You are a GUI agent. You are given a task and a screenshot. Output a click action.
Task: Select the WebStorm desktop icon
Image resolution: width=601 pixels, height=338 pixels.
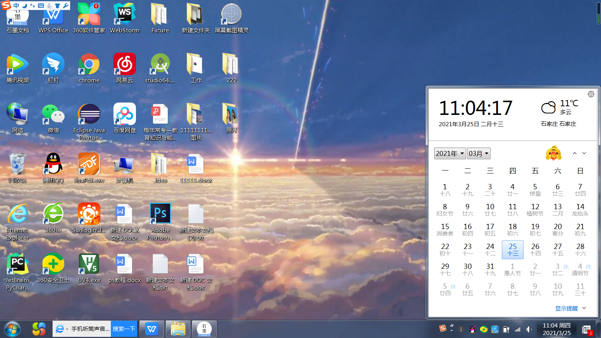(x=124, y=18)
